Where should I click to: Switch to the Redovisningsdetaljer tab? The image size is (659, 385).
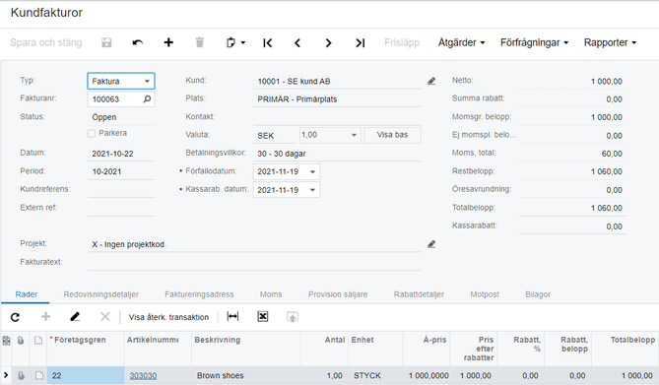[x=100, y=294]
